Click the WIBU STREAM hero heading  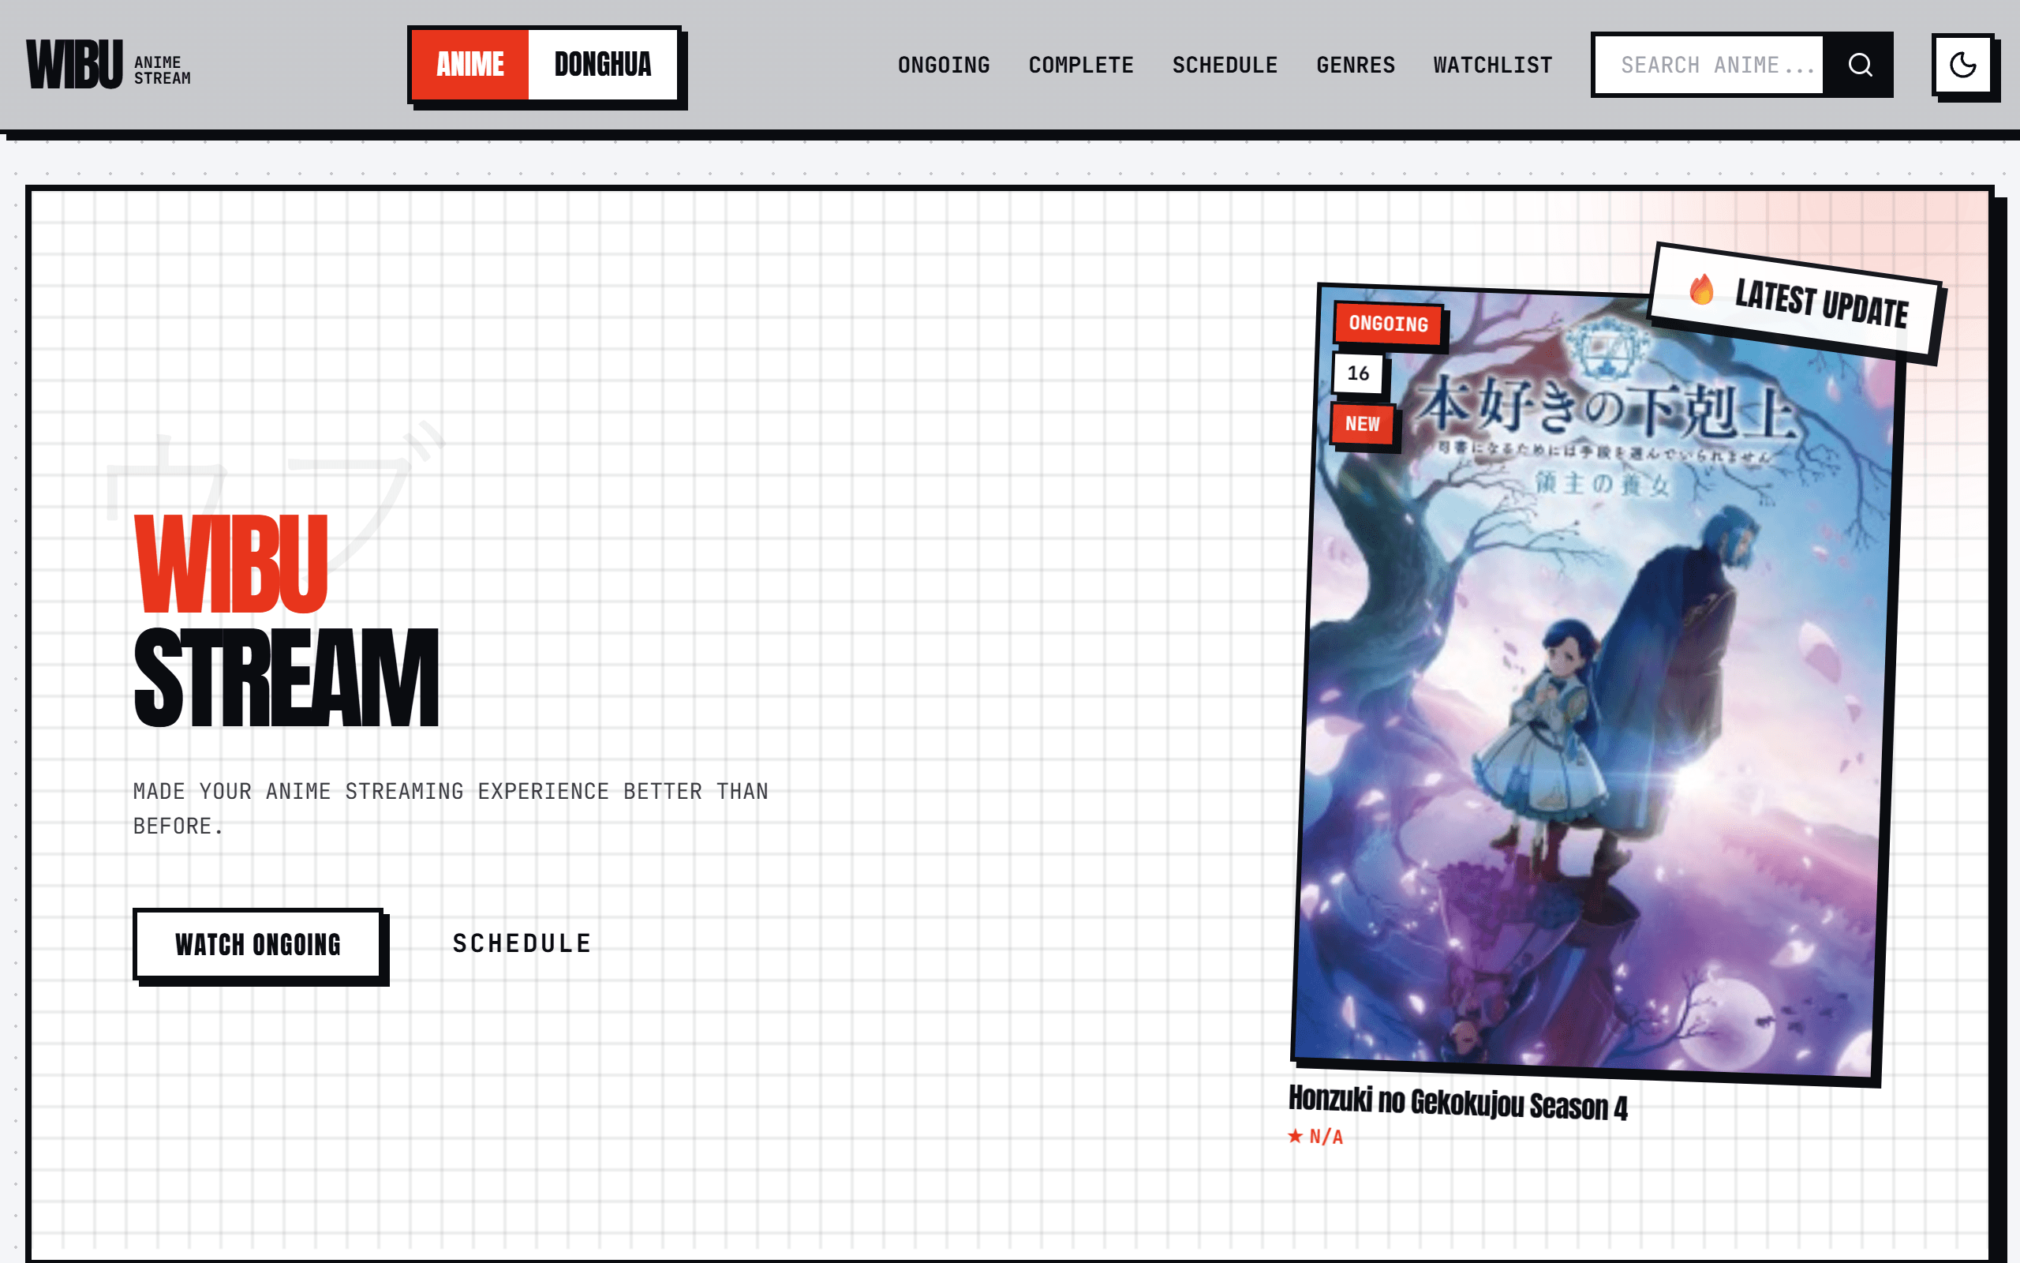point(286,620)
